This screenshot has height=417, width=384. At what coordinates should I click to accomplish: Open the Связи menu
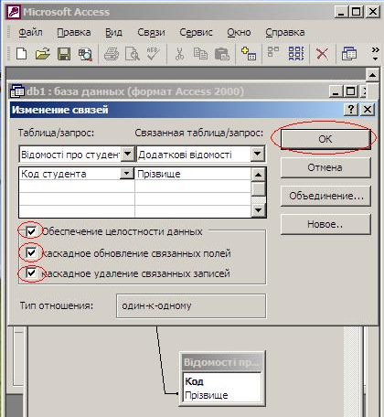coord(151,32)
